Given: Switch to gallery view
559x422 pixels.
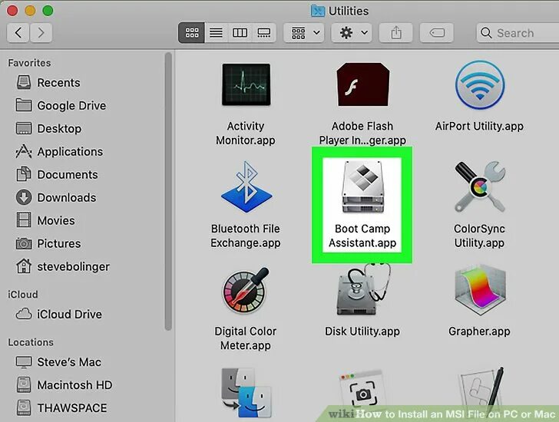Looking at the screenshot, I should click(264, 33).
